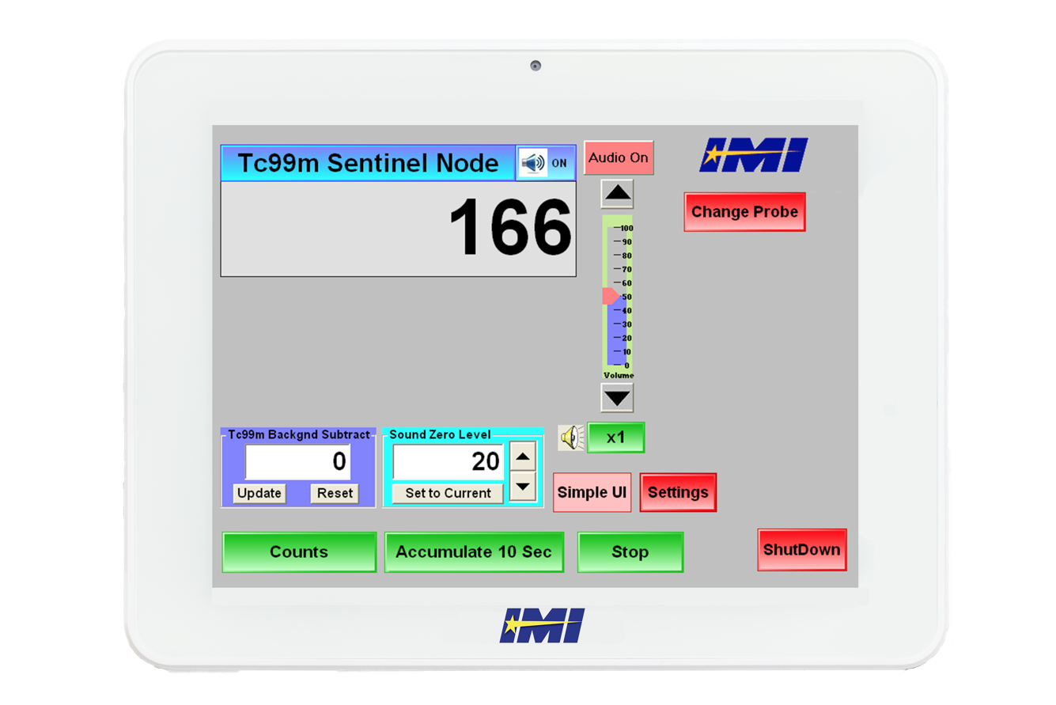Increase Sound Zero Level with up arrow

tap(523, 456)
